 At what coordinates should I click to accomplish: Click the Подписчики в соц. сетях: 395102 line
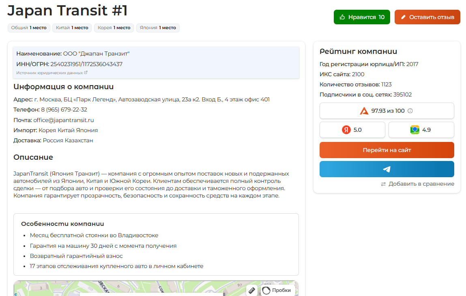[x=365, y=94]
